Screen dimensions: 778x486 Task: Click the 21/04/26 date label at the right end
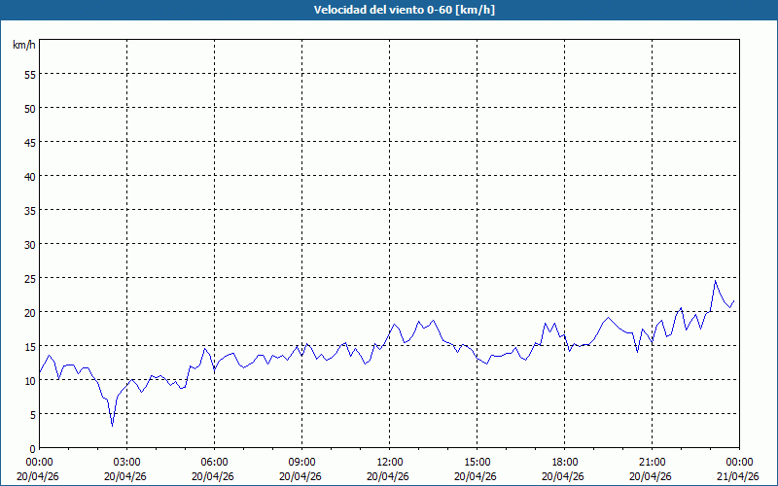tap(737, 476)
